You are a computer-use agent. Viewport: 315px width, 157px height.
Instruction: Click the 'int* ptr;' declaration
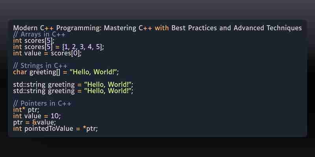[x=26, y=110]
